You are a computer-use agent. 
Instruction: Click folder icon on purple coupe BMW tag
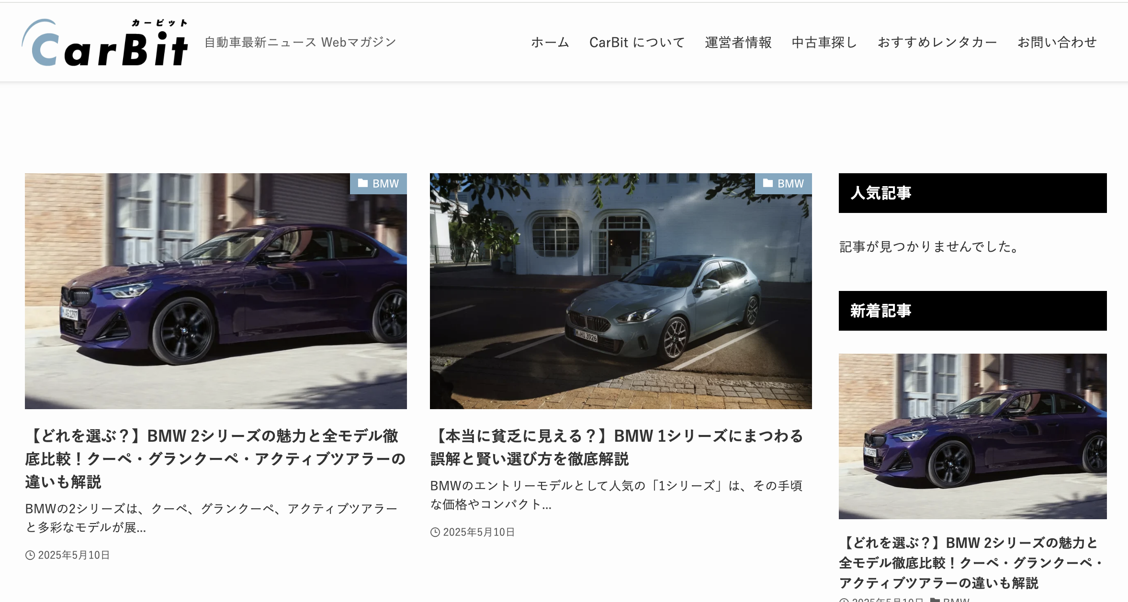coord(363,183)
